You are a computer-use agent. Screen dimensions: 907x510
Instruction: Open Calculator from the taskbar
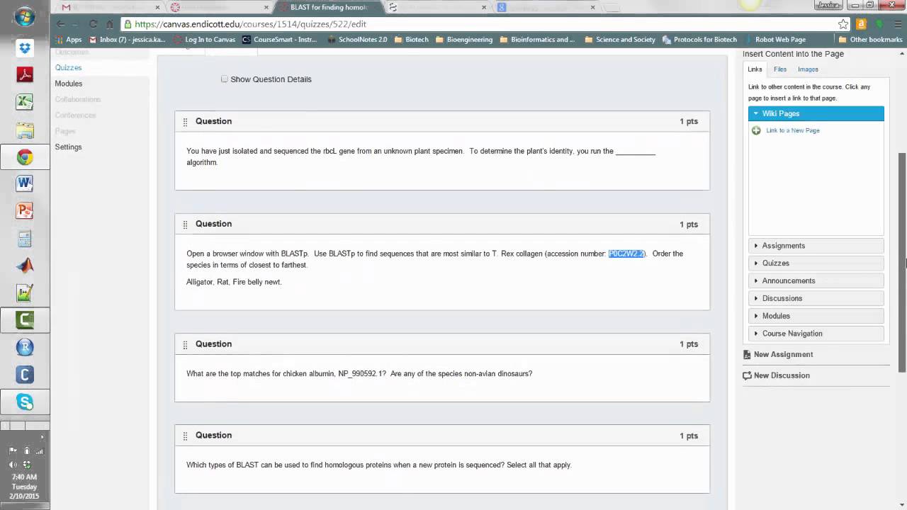point(25,239)
